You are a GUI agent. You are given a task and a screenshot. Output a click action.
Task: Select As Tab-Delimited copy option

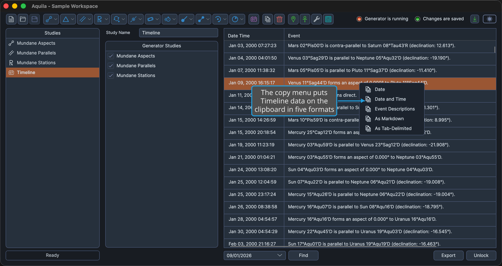point(392,128)
